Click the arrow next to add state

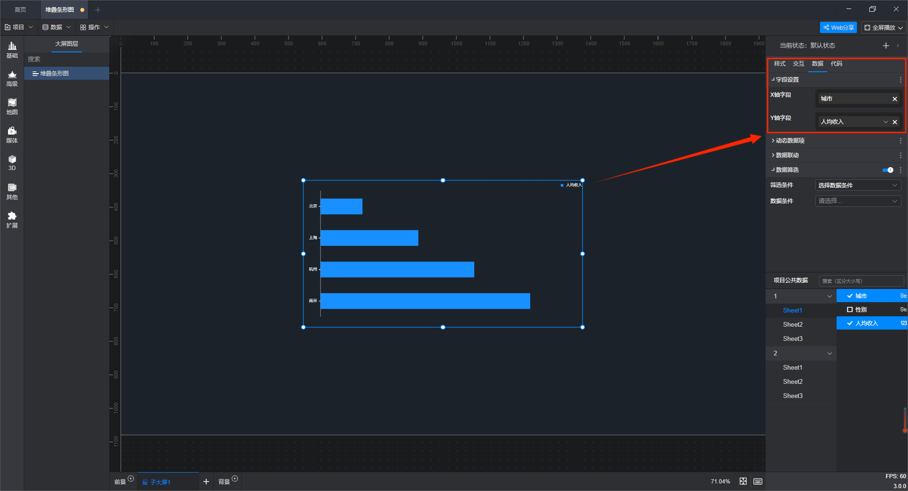898,45
